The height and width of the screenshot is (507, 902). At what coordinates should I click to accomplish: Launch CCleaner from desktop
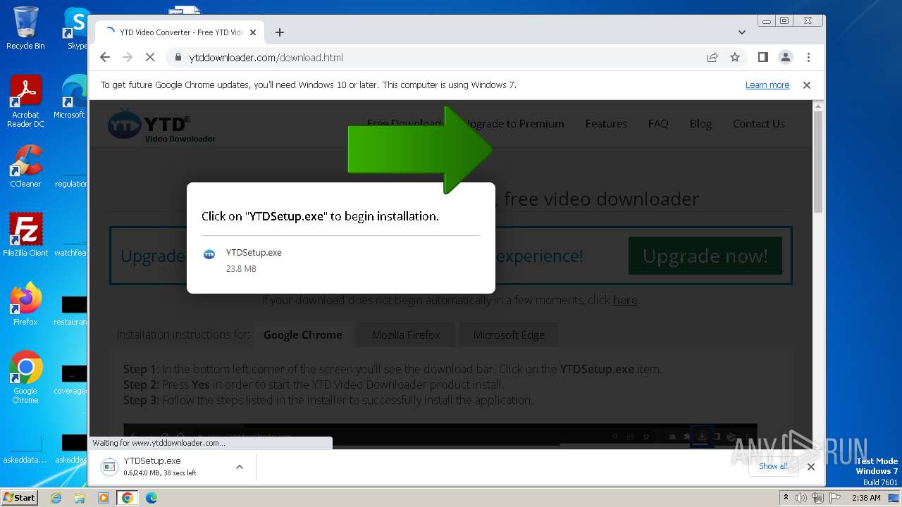click(25, 167)
